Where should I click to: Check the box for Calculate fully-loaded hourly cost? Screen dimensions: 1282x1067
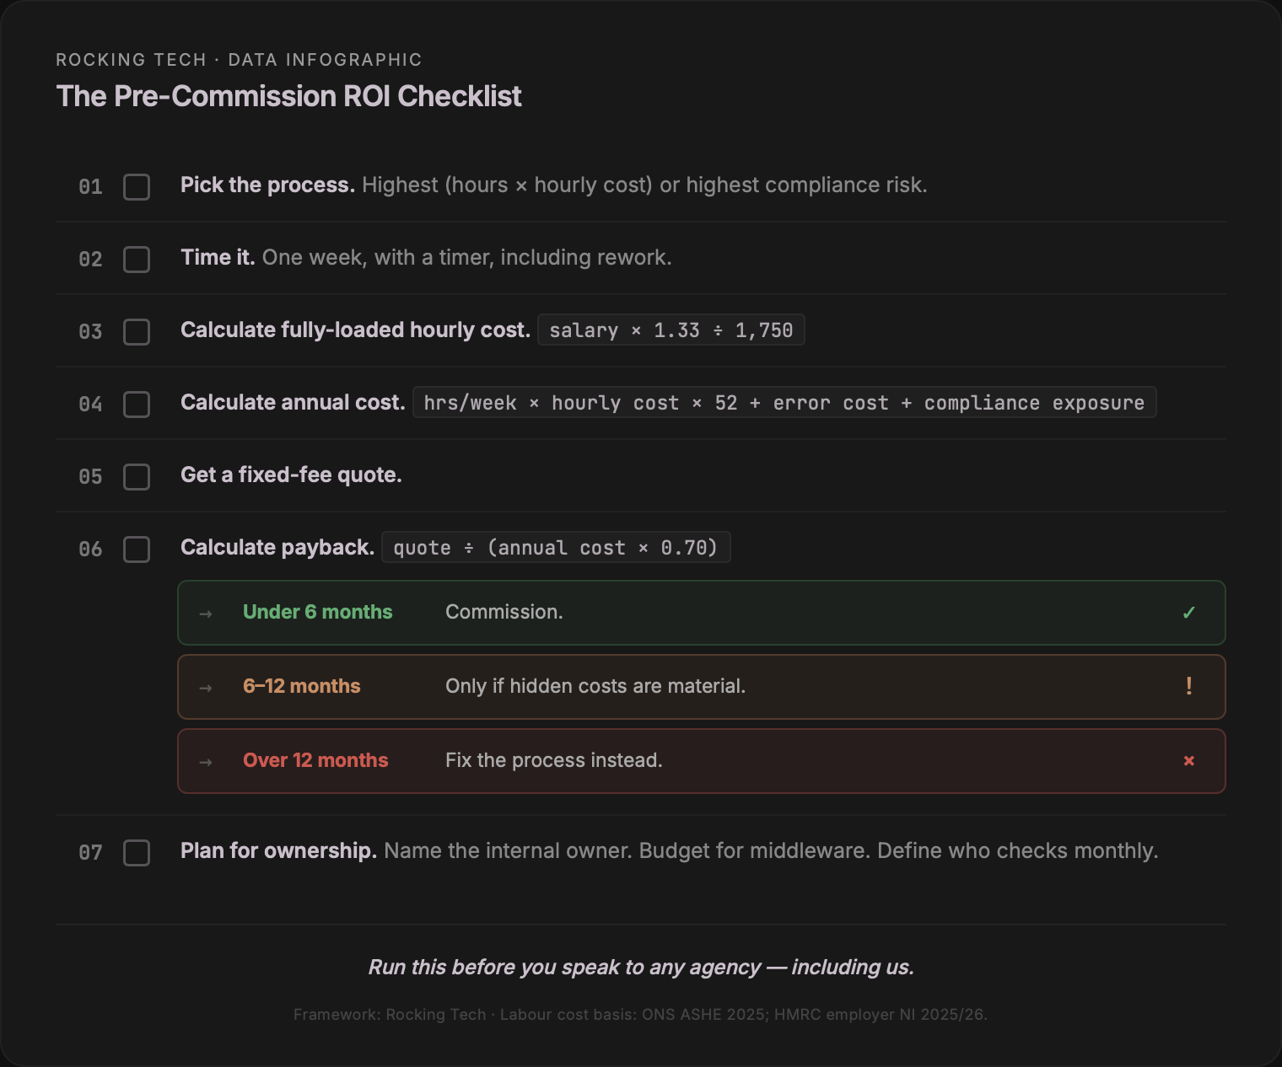coord(136,332)
